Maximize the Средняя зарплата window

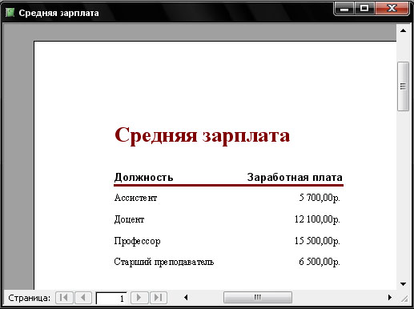[x=364, y=9]
